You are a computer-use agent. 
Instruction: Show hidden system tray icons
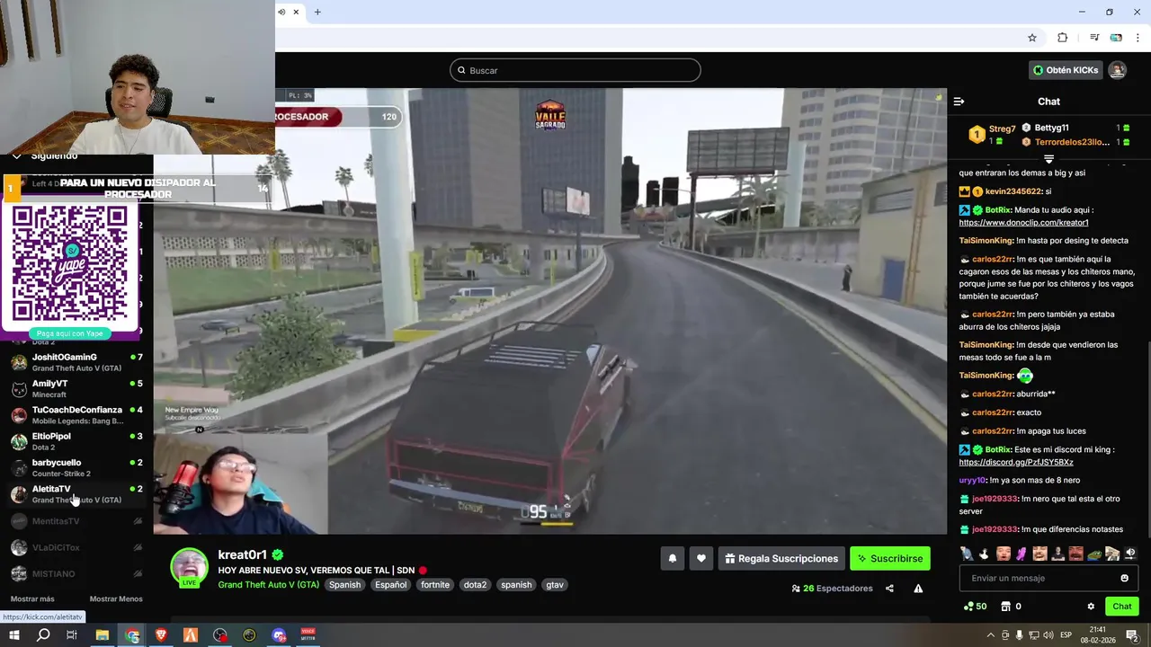tap(991, 635)
